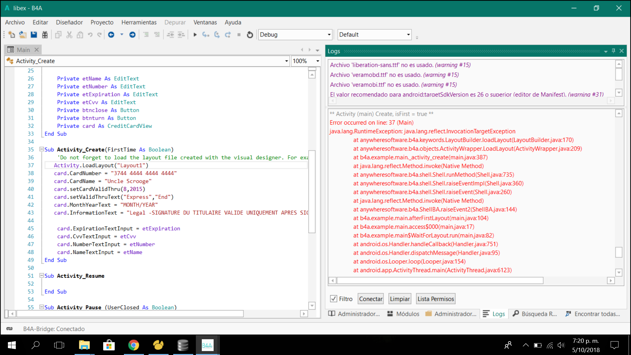Open the Proyecto menu
Image resolution: width=631 pixels, height=355 pixels.
click(x=102, y=22)
